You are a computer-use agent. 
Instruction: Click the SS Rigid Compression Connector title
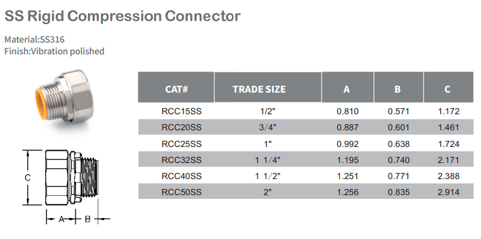click(122, 15)
